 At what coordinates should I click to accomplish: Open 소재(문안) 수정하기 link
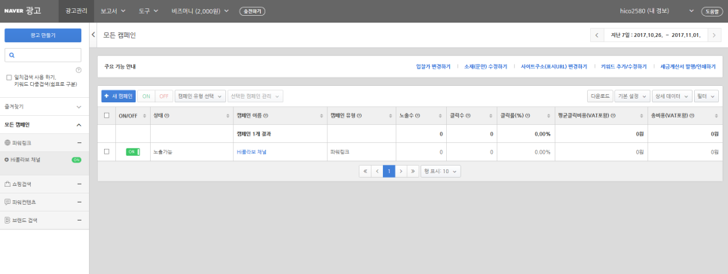click(485, 67)
